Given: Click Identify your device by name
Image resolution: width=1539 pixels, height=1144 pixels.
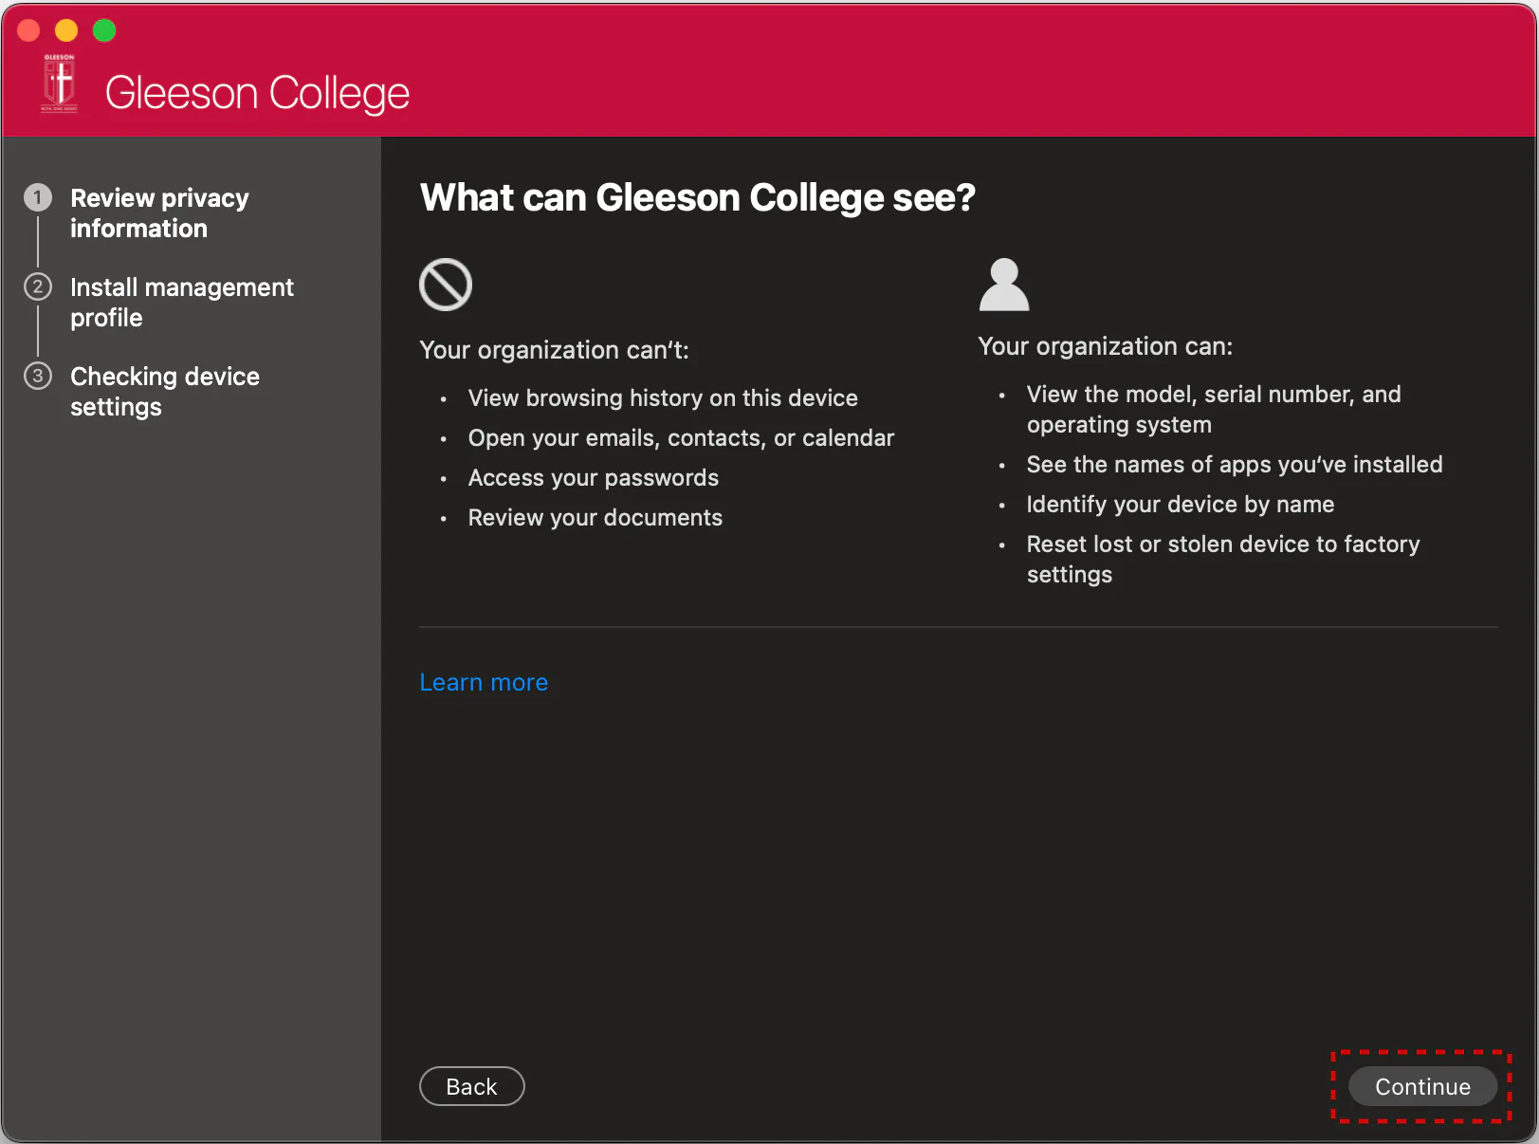Looking at the screenshot, I should (x=1181, y=504).
